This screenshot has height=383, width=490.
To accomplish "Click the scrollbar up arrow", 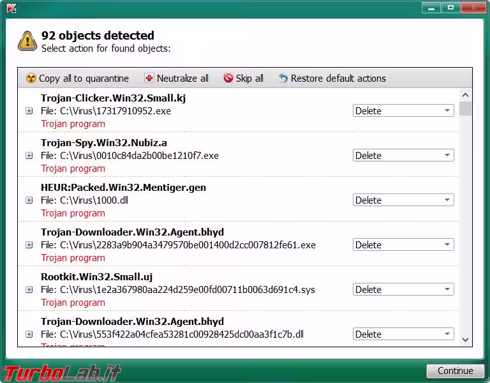I will click(465, 95).
